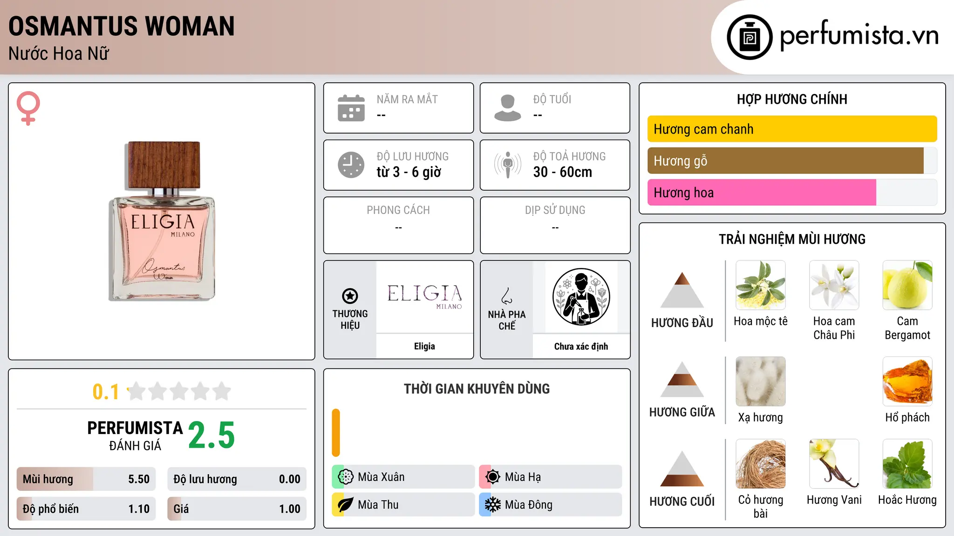Click the sillage icon beside Độ toả hương
954x536 pixels.
point(508,165)
